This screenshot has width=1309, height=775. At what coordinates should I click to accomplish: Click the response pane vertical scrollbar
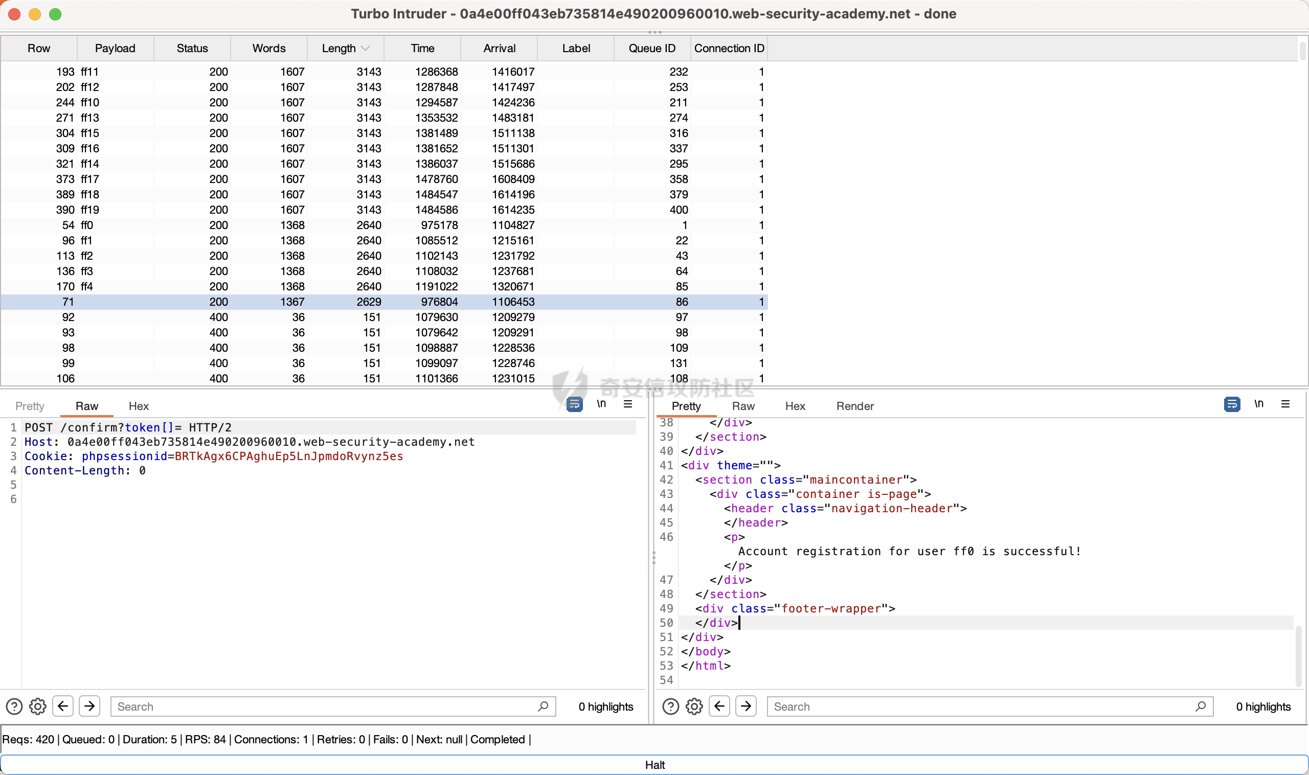coord(1299,655)
